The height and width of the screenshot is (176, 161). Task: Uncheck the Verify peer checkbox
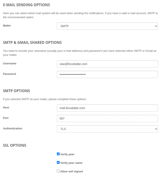(58, 154)
